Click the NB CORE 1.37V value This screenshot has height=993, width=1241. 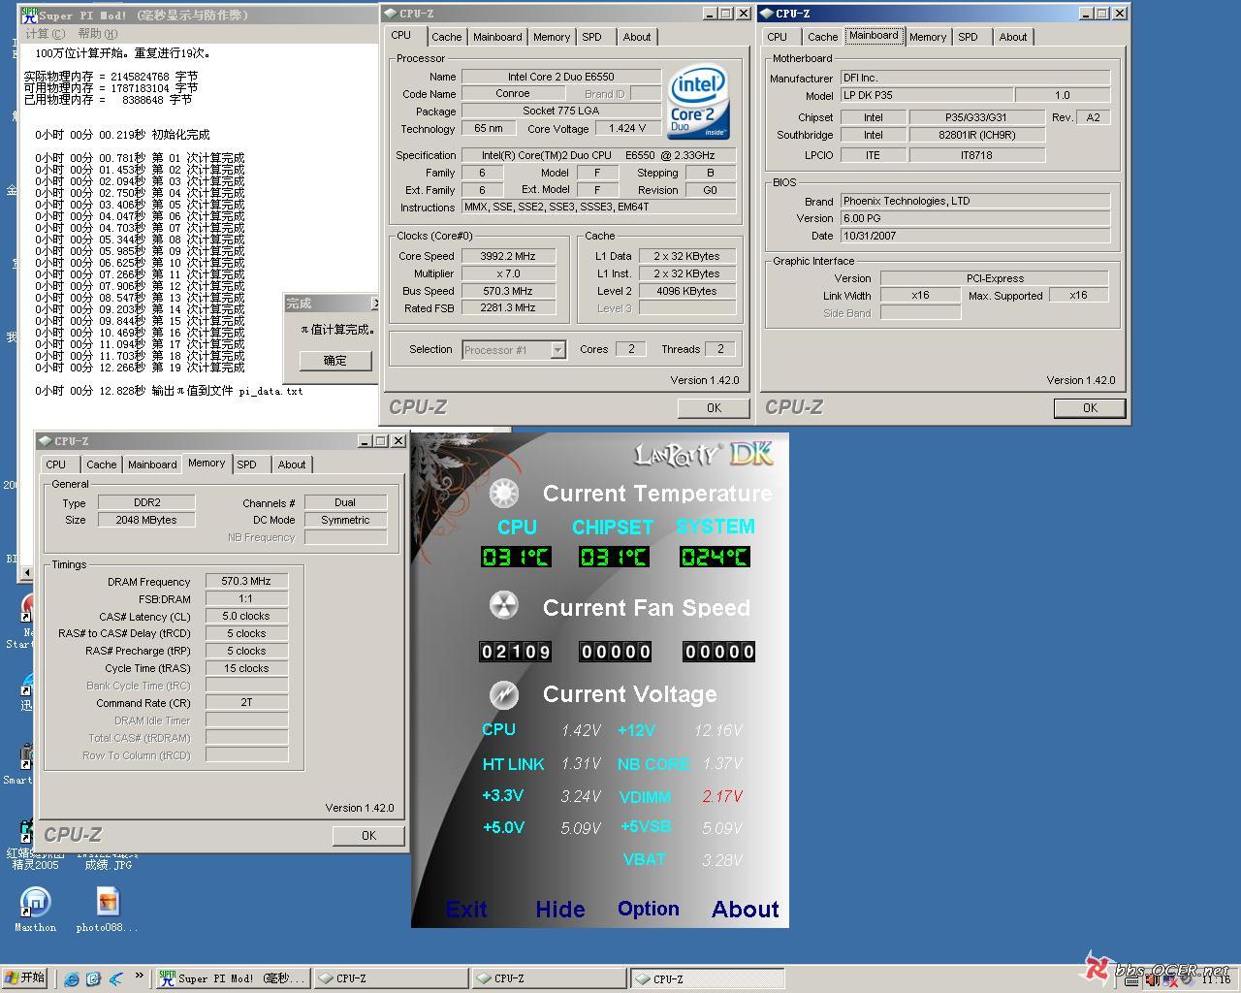(x=722, y=764)
